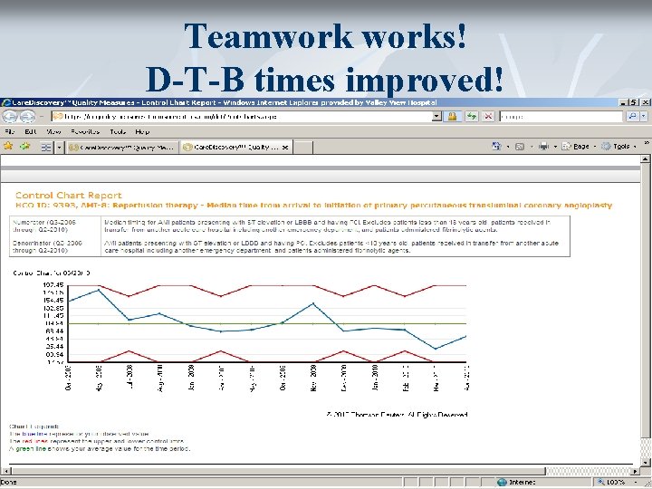Viewport: 652px width, 489px height.
Task: Open the Favorites Center star icon
Action: (x=8, y=147)
